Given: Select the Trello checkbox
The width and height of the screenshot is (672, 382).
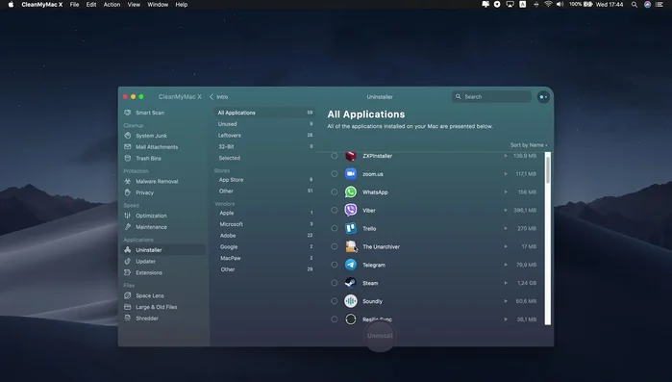Looking at the screenshot, I should click(335, 228).
